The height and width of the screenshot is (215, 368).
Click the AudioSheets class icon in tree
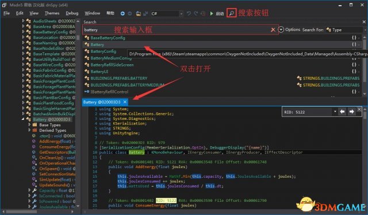29,21
